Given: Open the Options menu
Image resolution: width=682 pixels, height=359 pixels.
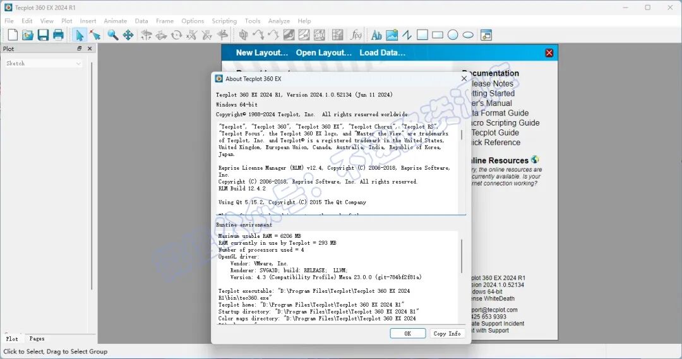Looking at the screenshot, I should point(193,21).
